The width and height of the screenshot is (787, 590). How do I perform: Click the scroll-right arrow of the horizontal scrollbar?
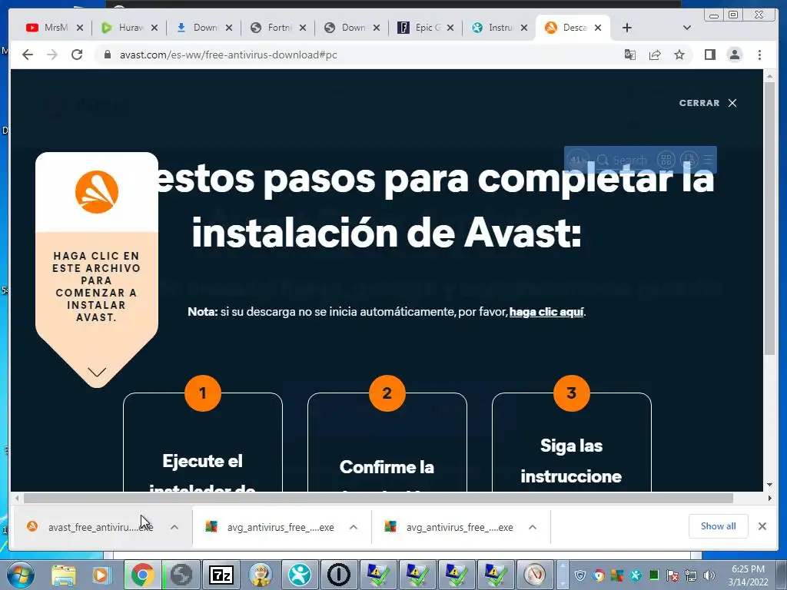(769, 498)
